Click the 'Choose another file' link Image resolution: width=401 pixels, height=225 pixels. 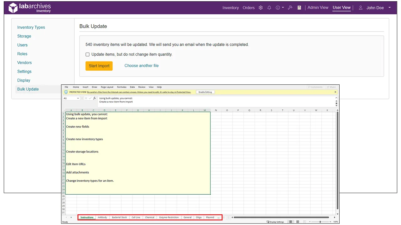pos(142,66)
